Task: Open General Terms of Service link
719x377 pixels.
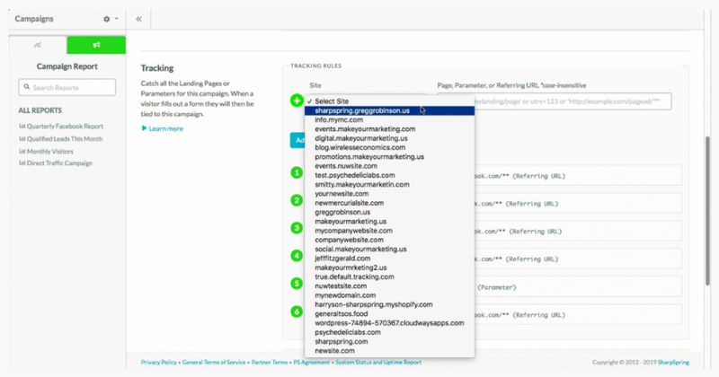Action: [x=214, y=363]
